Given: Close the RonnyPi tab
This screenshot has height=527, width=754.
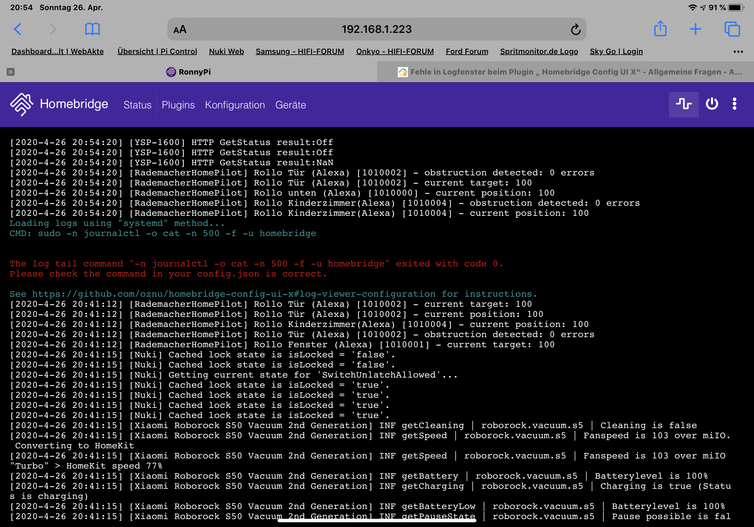Looking at the screenshot, I should pos(10,72).
